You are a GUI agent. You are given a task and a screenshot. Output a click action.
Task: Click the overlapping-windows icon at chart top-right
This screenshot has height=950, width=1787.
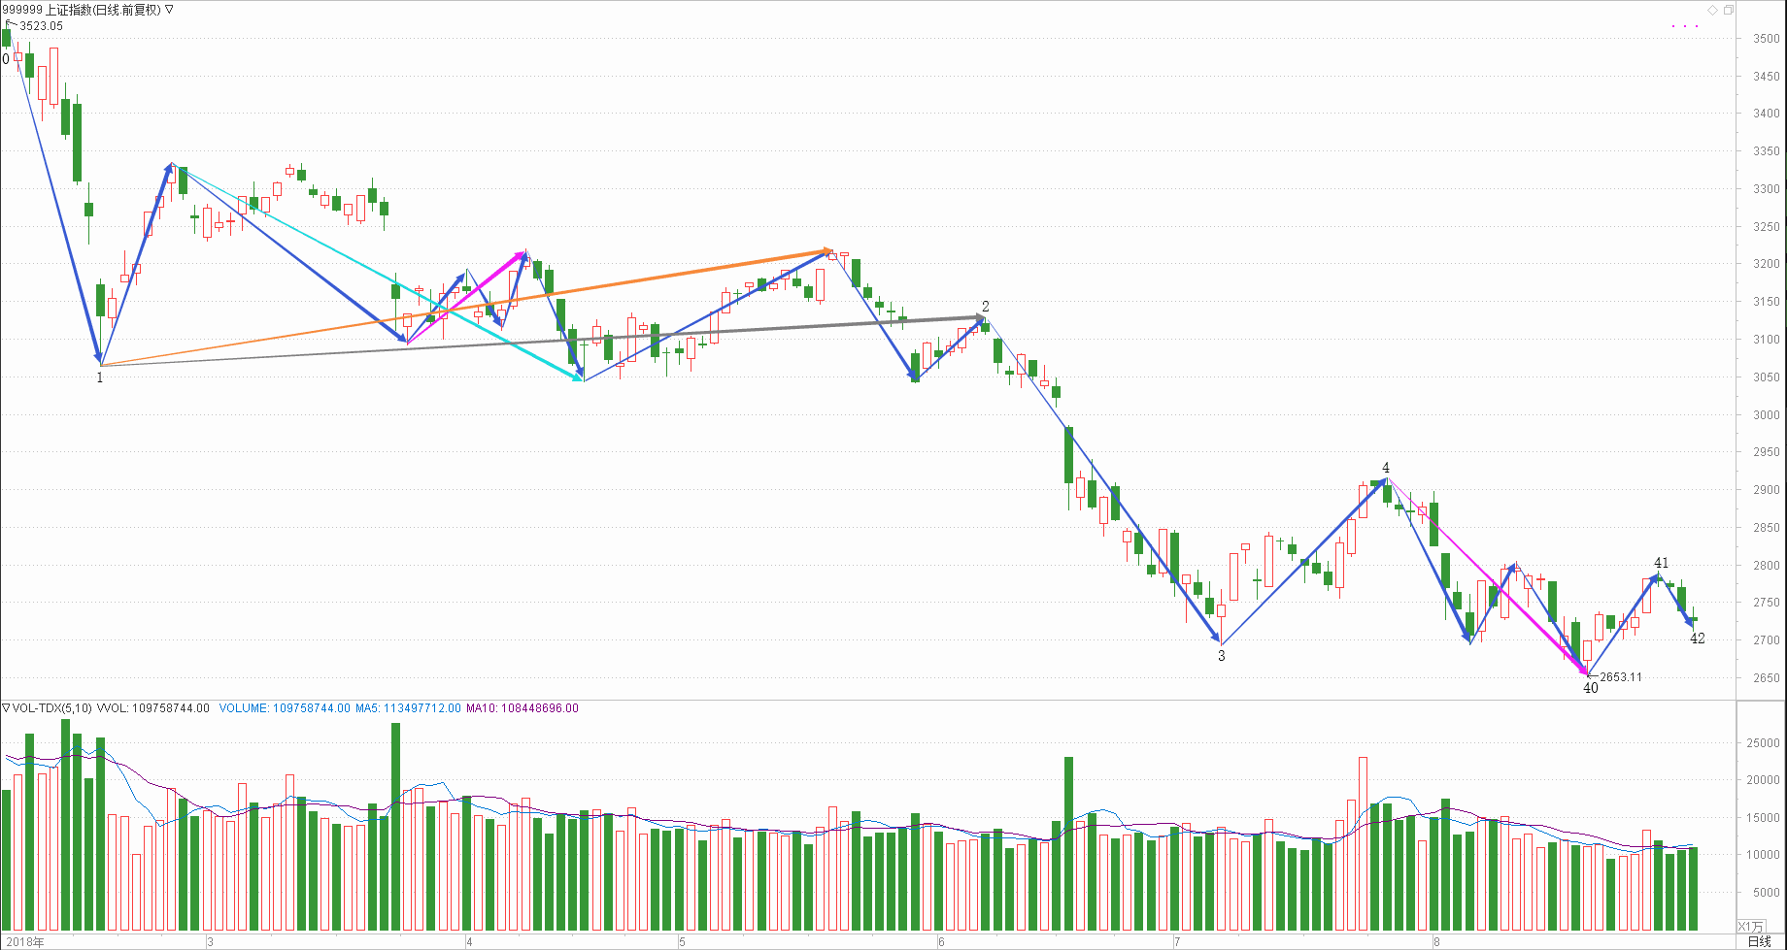(x=1728, y=11)
